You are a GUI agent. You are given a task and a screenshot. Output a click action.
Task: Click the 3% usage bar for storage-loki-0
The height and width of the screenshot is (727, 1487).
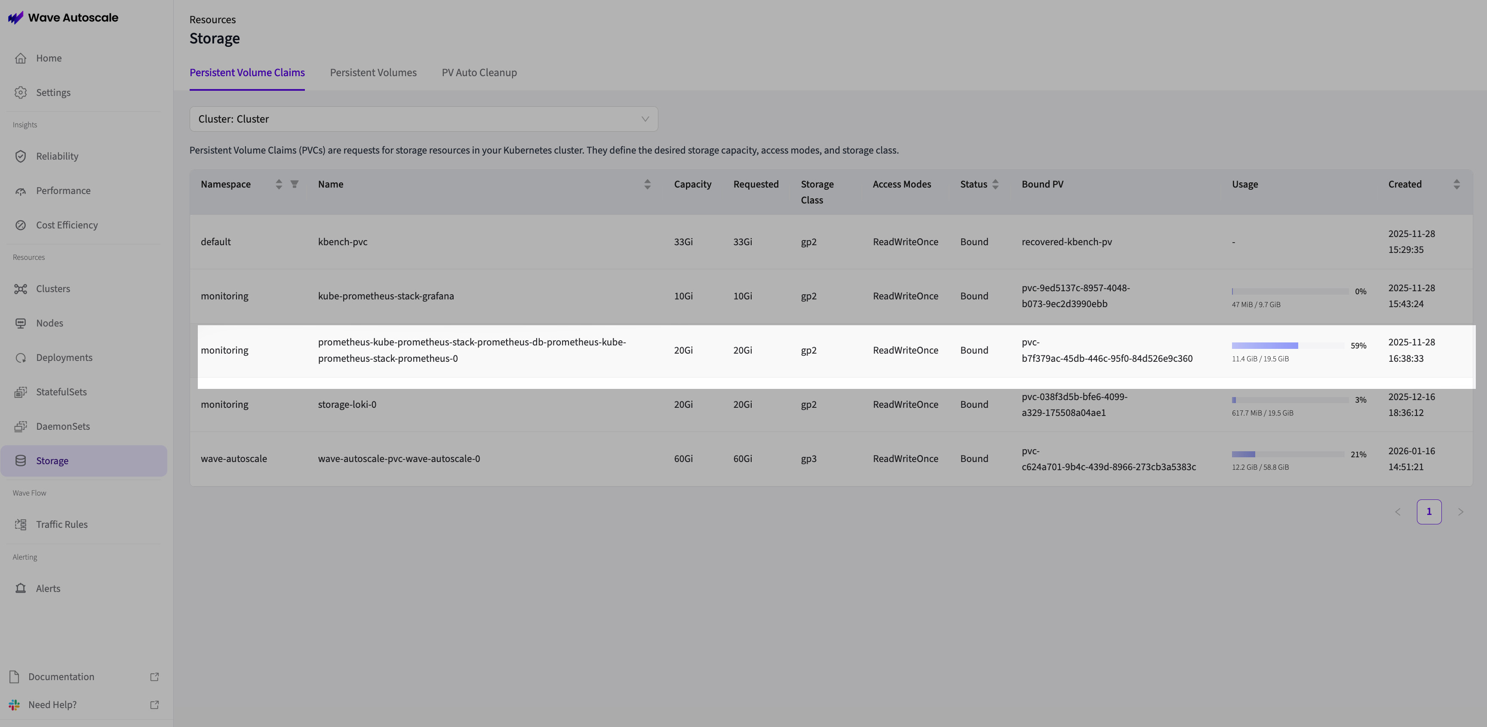(1290, 400)
